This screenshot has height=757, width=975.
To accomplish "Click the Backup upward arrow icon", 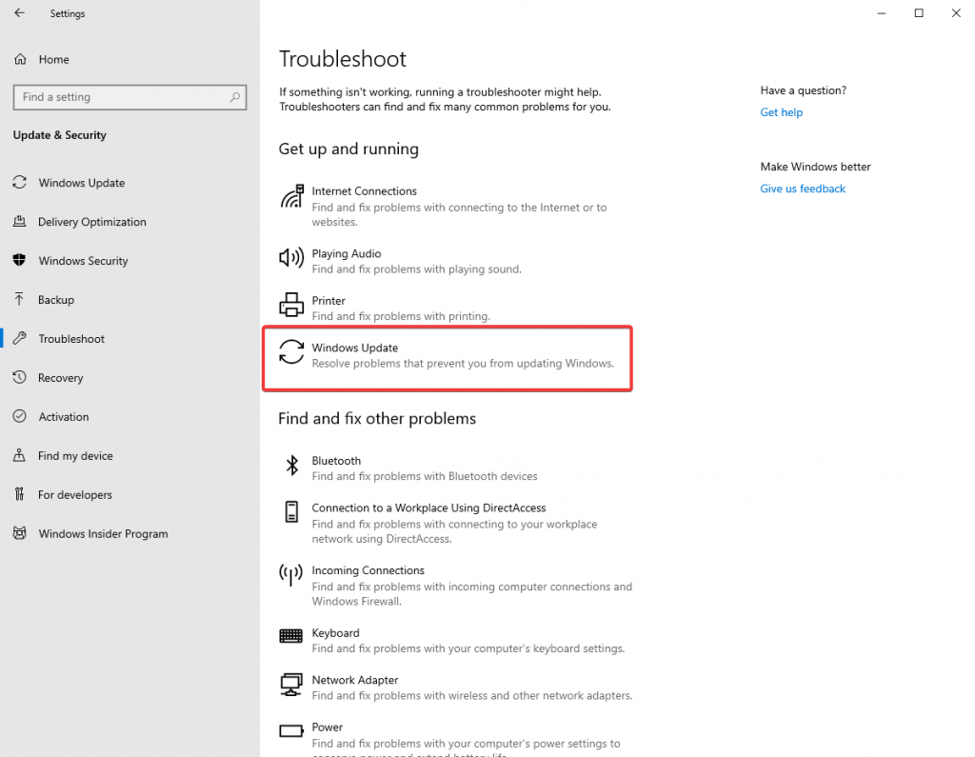I will coord(20,299).
